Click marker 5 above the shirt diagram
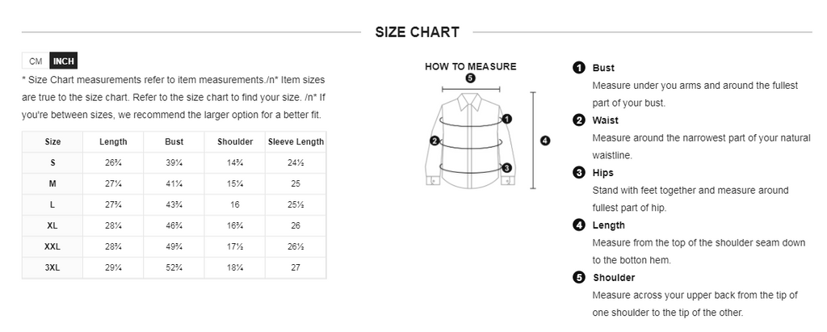 (x=471, y=78)
